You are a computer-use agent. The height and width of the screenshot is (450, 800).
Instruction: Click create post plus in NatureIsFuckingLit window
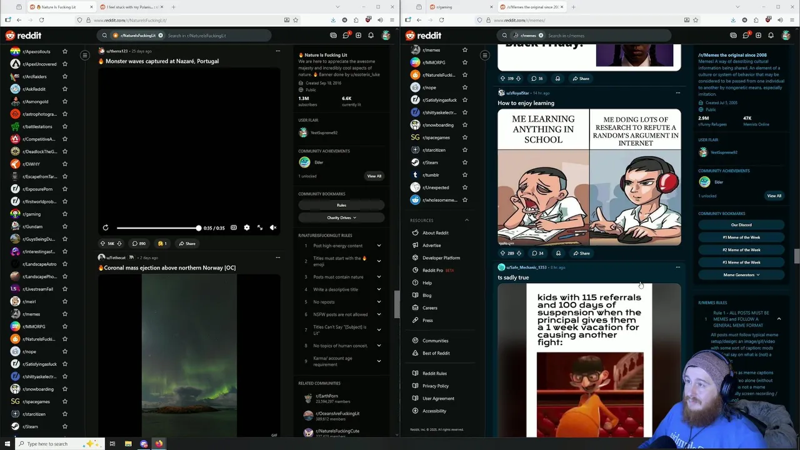pyautogui.click(x=358, y=35)
